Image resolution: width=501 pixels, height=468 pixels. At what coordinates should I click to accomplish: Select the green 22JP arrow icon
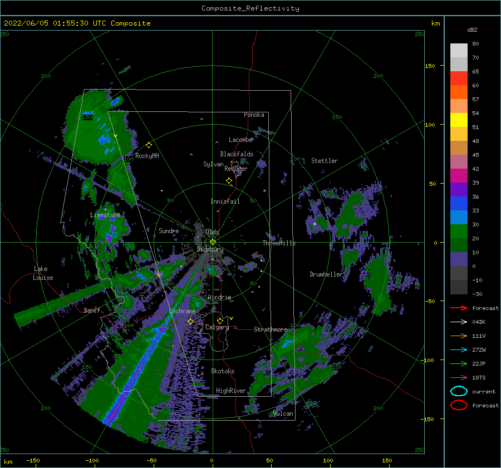pyautogui.click(x=459, y=363)
